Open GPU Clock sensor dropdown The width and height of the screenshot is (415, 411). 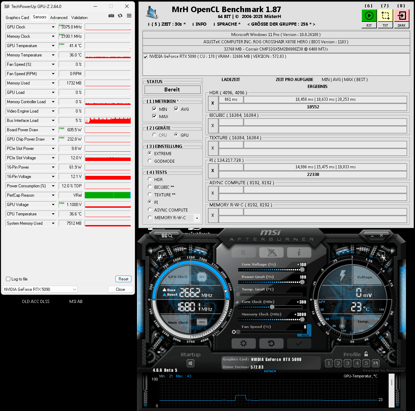[x=53, y=27]
